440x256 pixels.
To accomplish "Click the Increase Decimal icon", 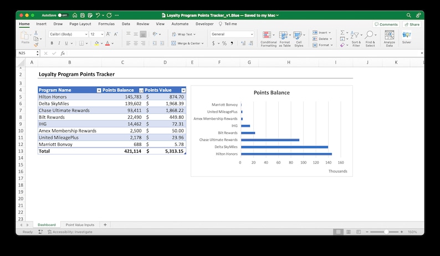I will (243, 43).
